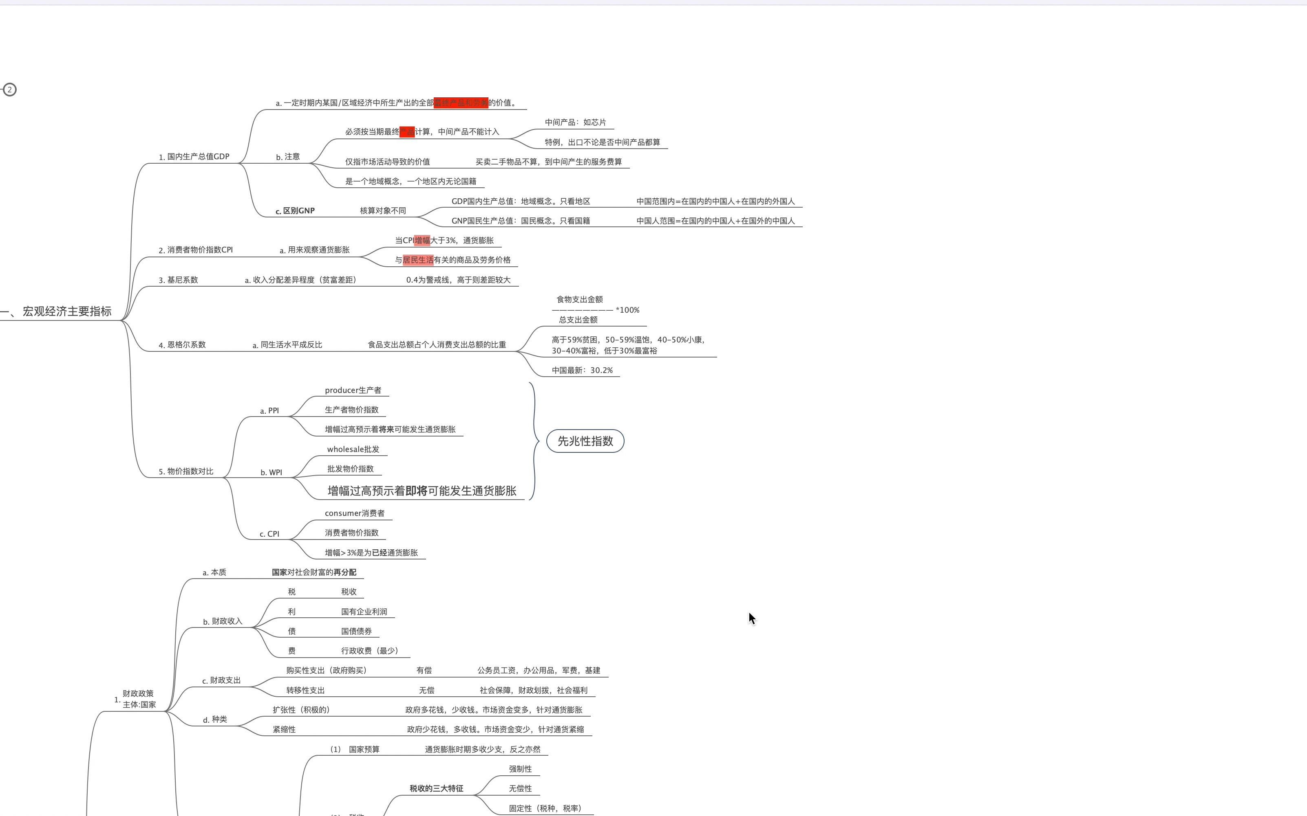Click the 税收的三大特征 bold node
The width and height of the screenshot is (1307, 816).
[x=436, y=788]
